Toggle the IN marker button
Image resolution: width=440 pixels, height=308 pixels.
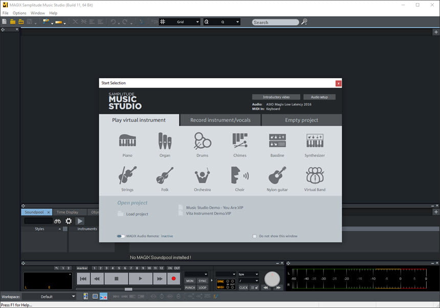pos(170,268)
